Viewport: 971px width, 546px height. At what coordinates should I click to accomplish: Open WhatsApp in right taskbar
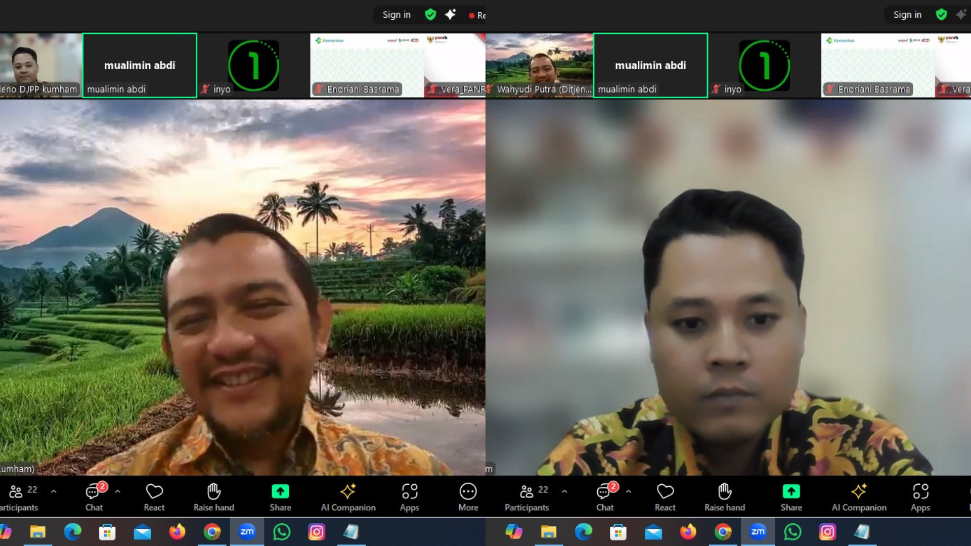[792, 532]
